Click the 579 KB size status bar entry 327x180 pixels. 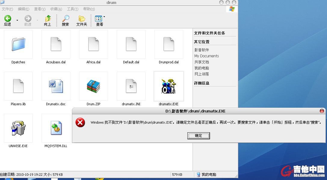177,175
